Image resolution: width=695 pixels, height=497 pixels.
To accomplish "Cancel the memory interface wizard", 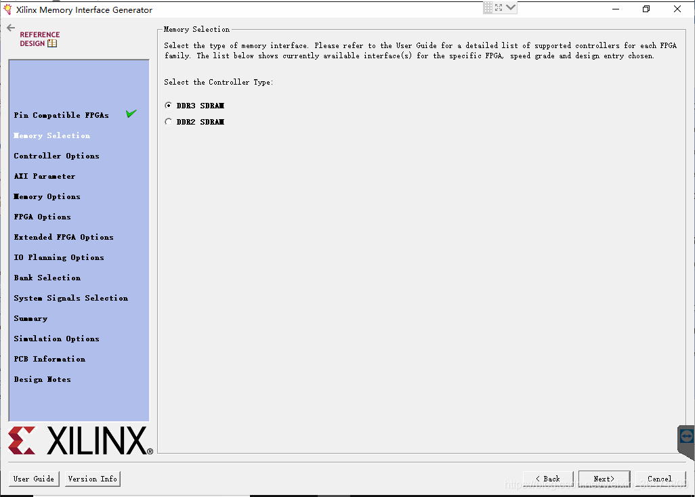I will click(660, 479).
